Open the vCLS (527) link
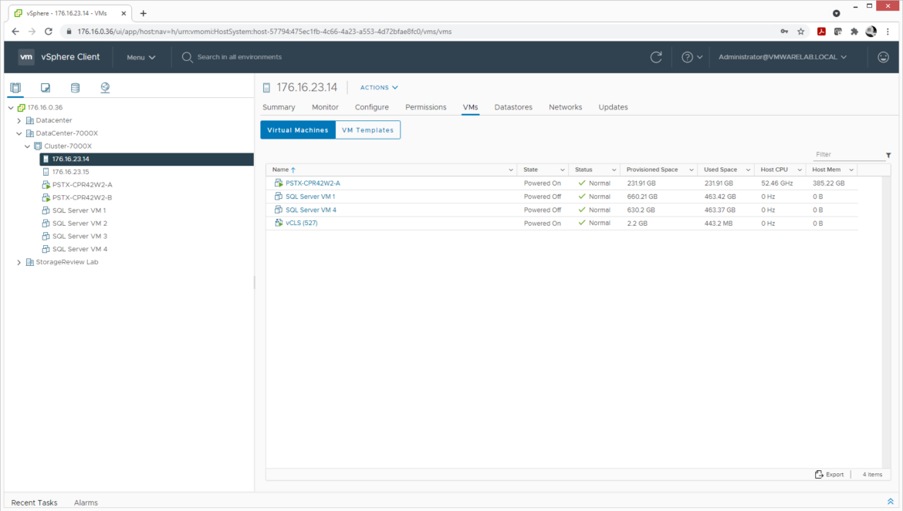The height and width of the screenshot is (511, 903). point(301,223)
